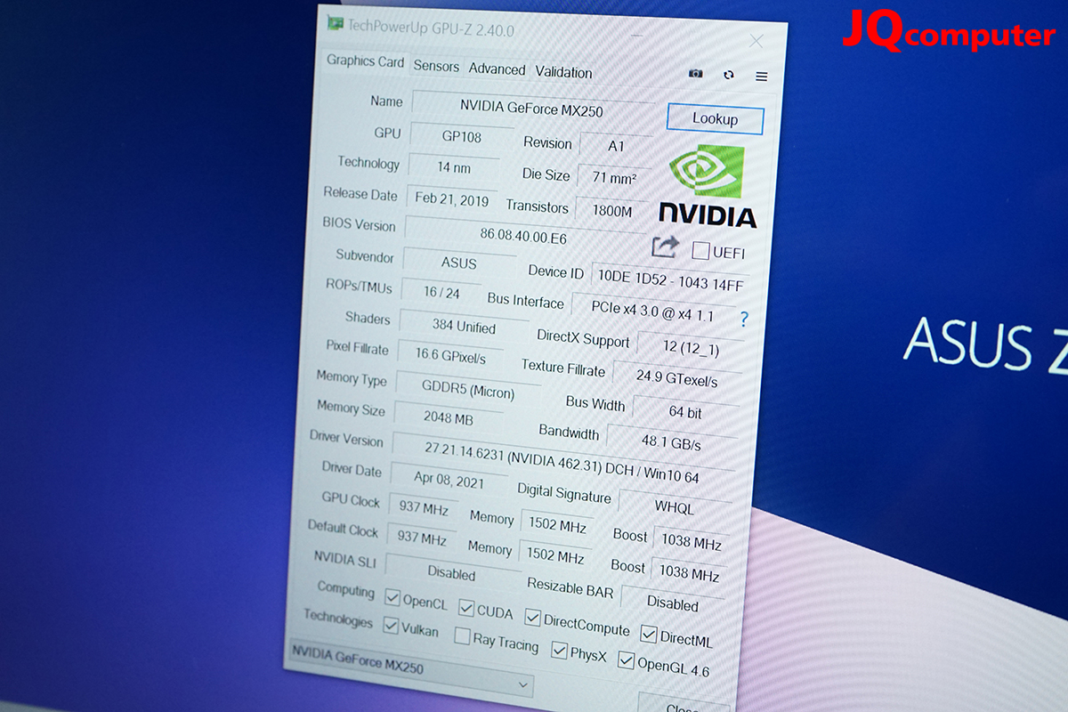Click the NVIDIA SLI field showing Disabled

point(451,573)
